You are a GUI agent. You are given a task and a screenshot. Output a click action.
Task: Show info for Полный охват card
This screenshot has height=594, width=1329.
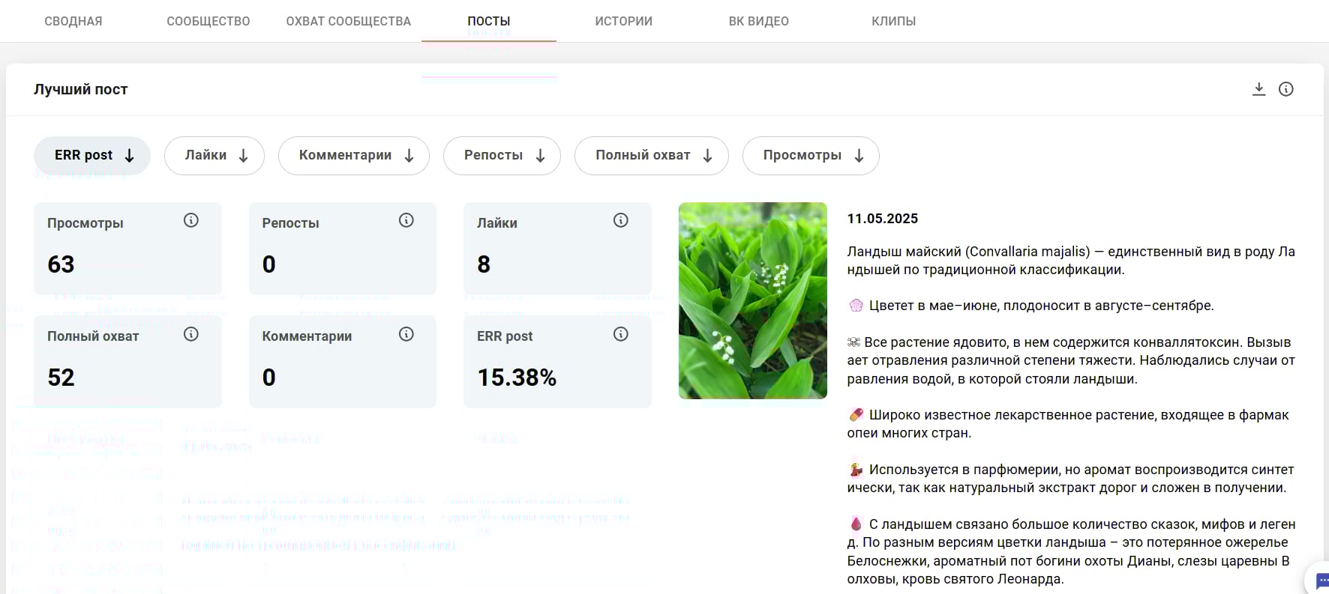tap(191, 334)
